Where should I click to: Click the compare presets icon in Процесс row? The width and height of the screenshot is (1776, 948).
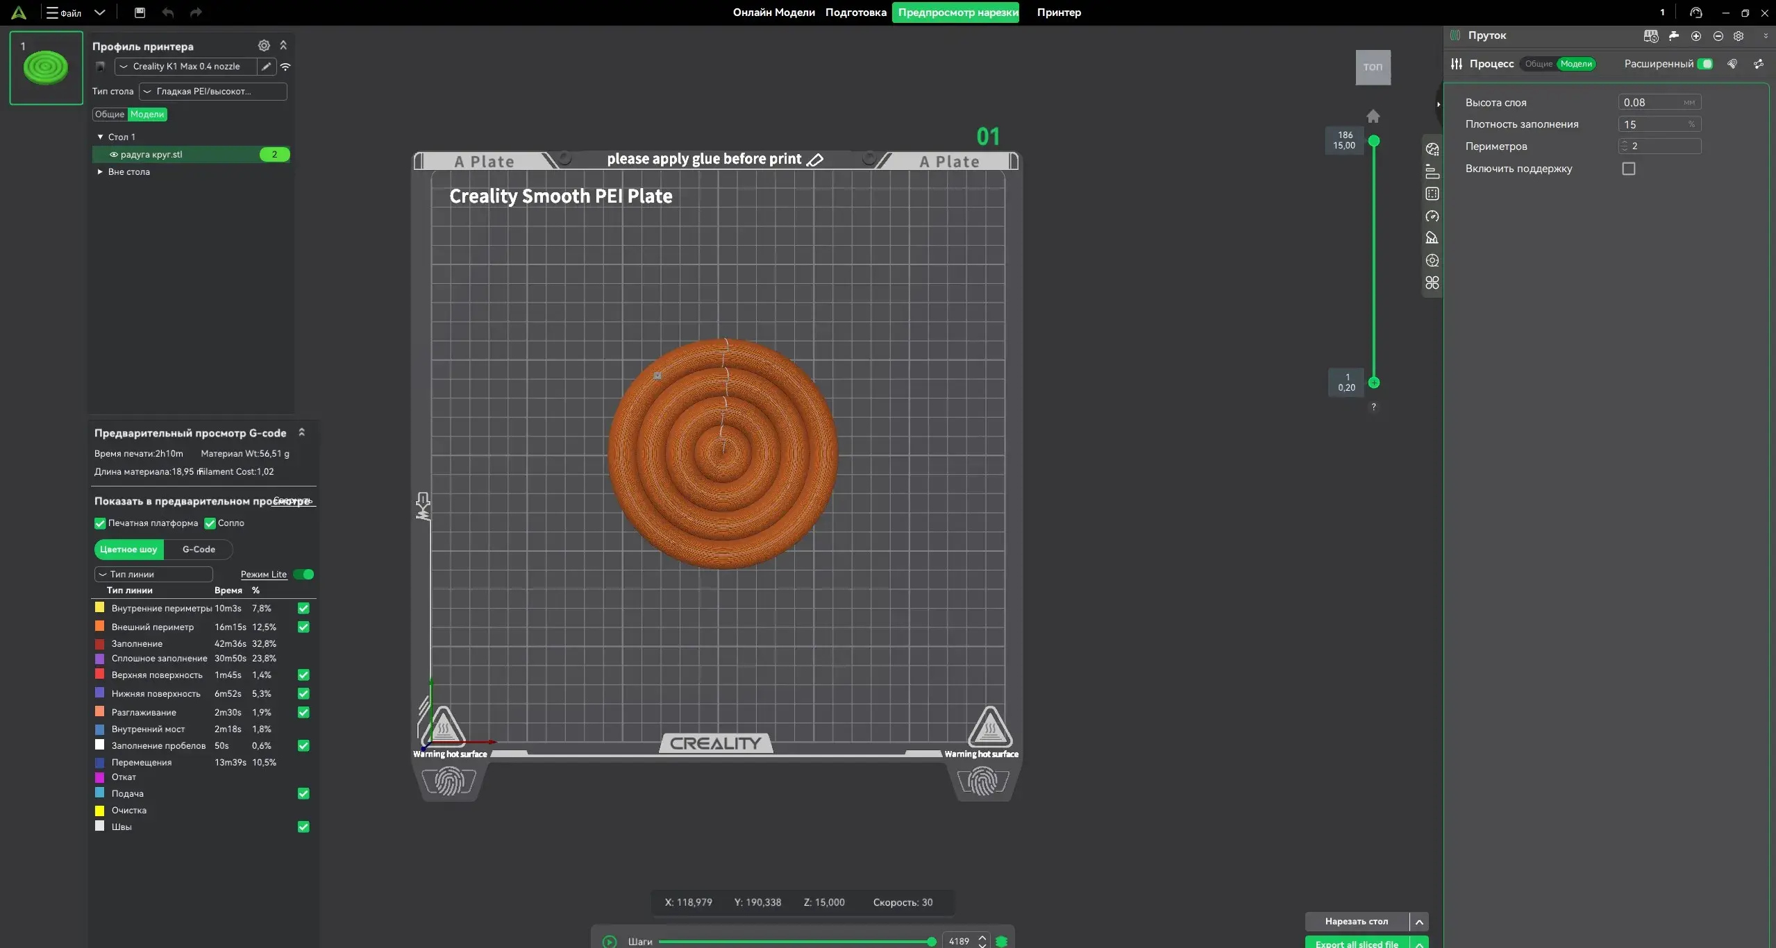(1759, 64)
